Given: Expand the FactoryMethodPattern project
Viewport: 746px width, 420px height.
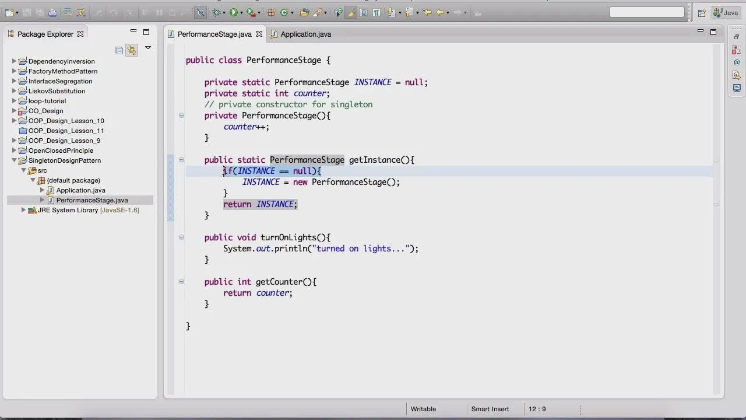Looking at the screenshot, I should (x=15, y=71).
